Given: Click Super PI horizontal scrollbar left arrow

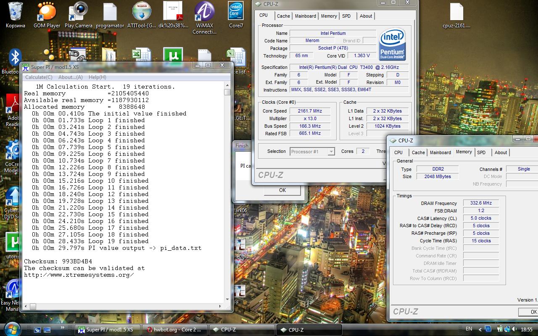Looking at the screenshot, I should tap(26, 306).
